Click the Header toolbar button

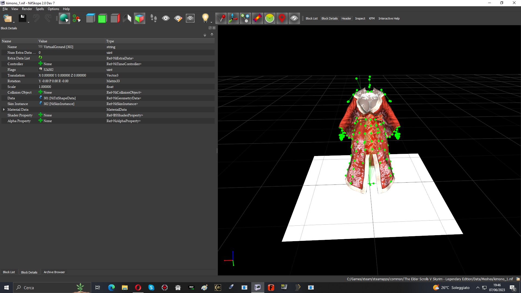coord(346,18)
